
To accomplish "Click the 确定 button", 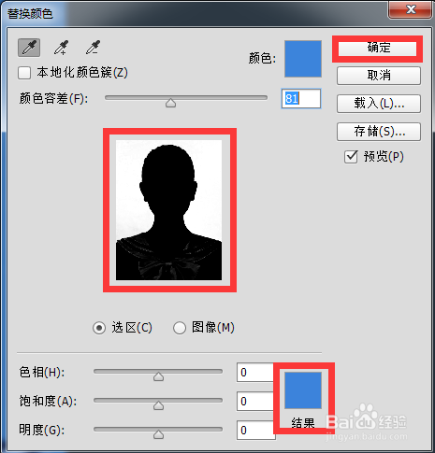I will tap(378, 49).
